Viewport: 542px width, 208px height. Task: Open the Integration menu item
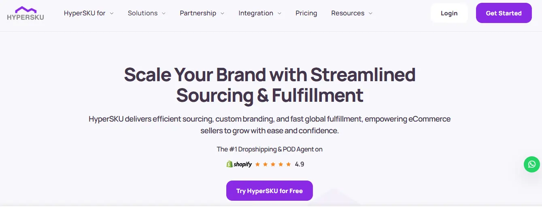click(256, 13)
